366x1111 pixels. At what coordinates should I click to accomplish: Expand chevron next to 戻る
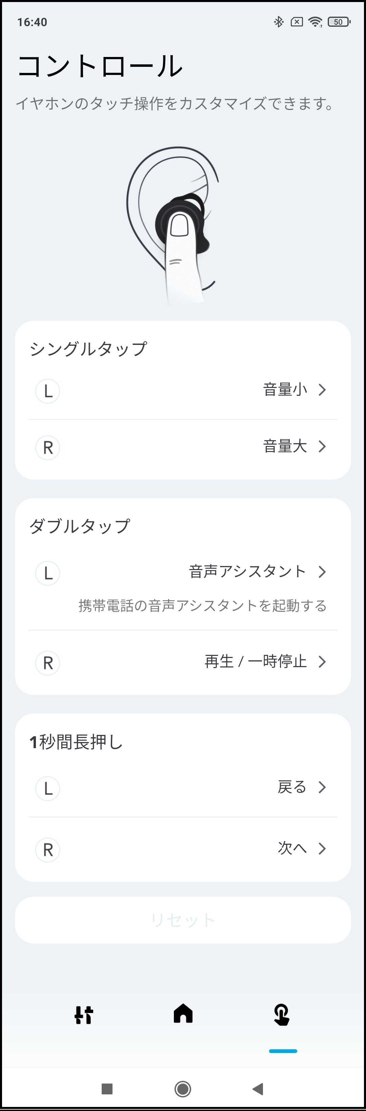(x=322, y=787)
